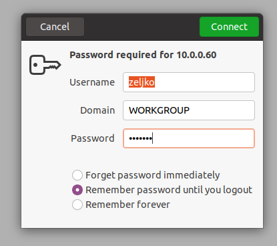Click the masked password dots

141,138
